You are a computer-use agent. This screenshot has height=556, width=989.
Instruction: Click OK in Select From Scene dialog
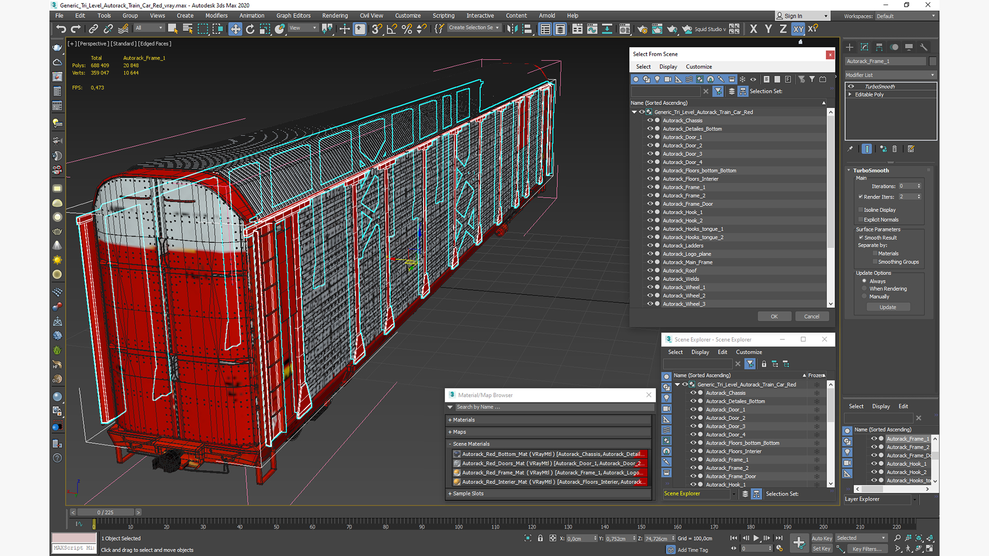point(774,317)
